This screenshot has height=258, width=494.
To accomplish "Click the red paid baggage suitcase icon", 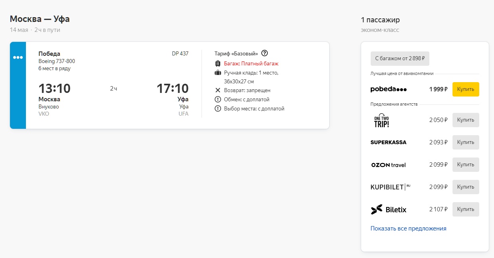I will 217,63.
